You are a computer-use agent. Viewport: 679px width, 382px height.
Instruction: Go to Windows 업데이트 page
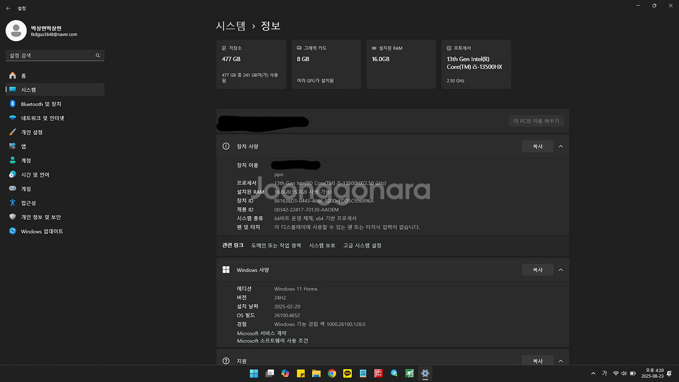point(55,231)
